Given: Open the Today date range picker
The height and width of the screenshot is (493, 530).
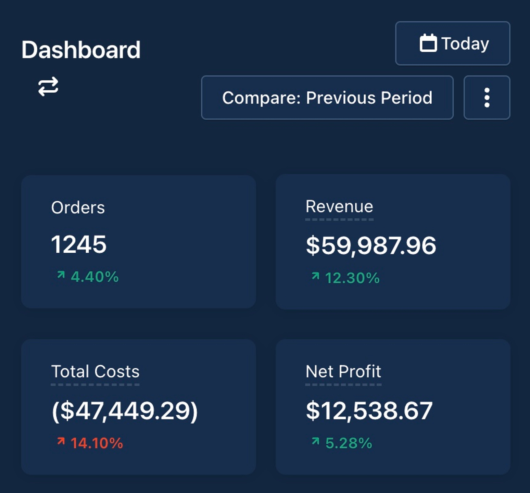Looking at the screenshot, I should (x=453, y=43).
